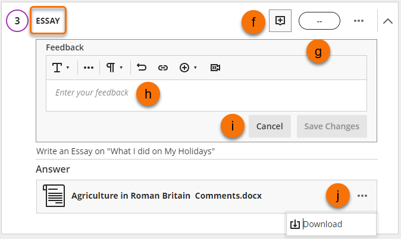Select Download from the dropdown menu
Image resolution: width=401 pixels, height=239 pixels.
322,224
